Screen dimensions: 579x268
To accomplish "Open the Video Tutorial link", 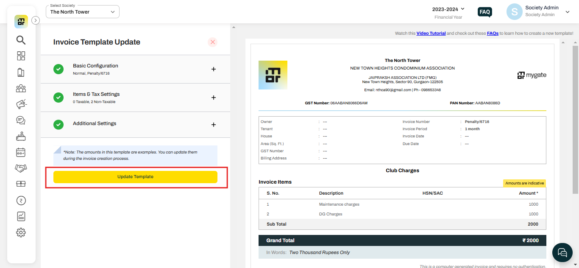I will [431, 33].
